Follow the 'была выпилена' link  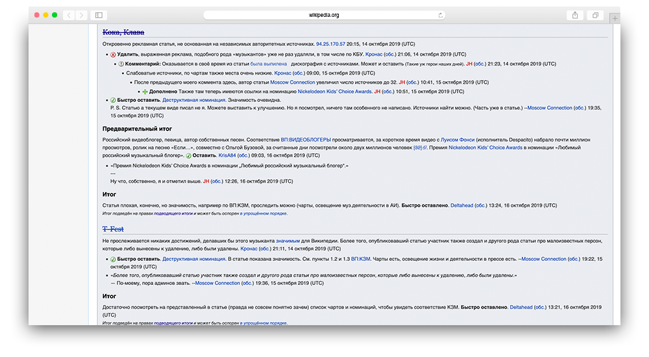click(269, 64)
